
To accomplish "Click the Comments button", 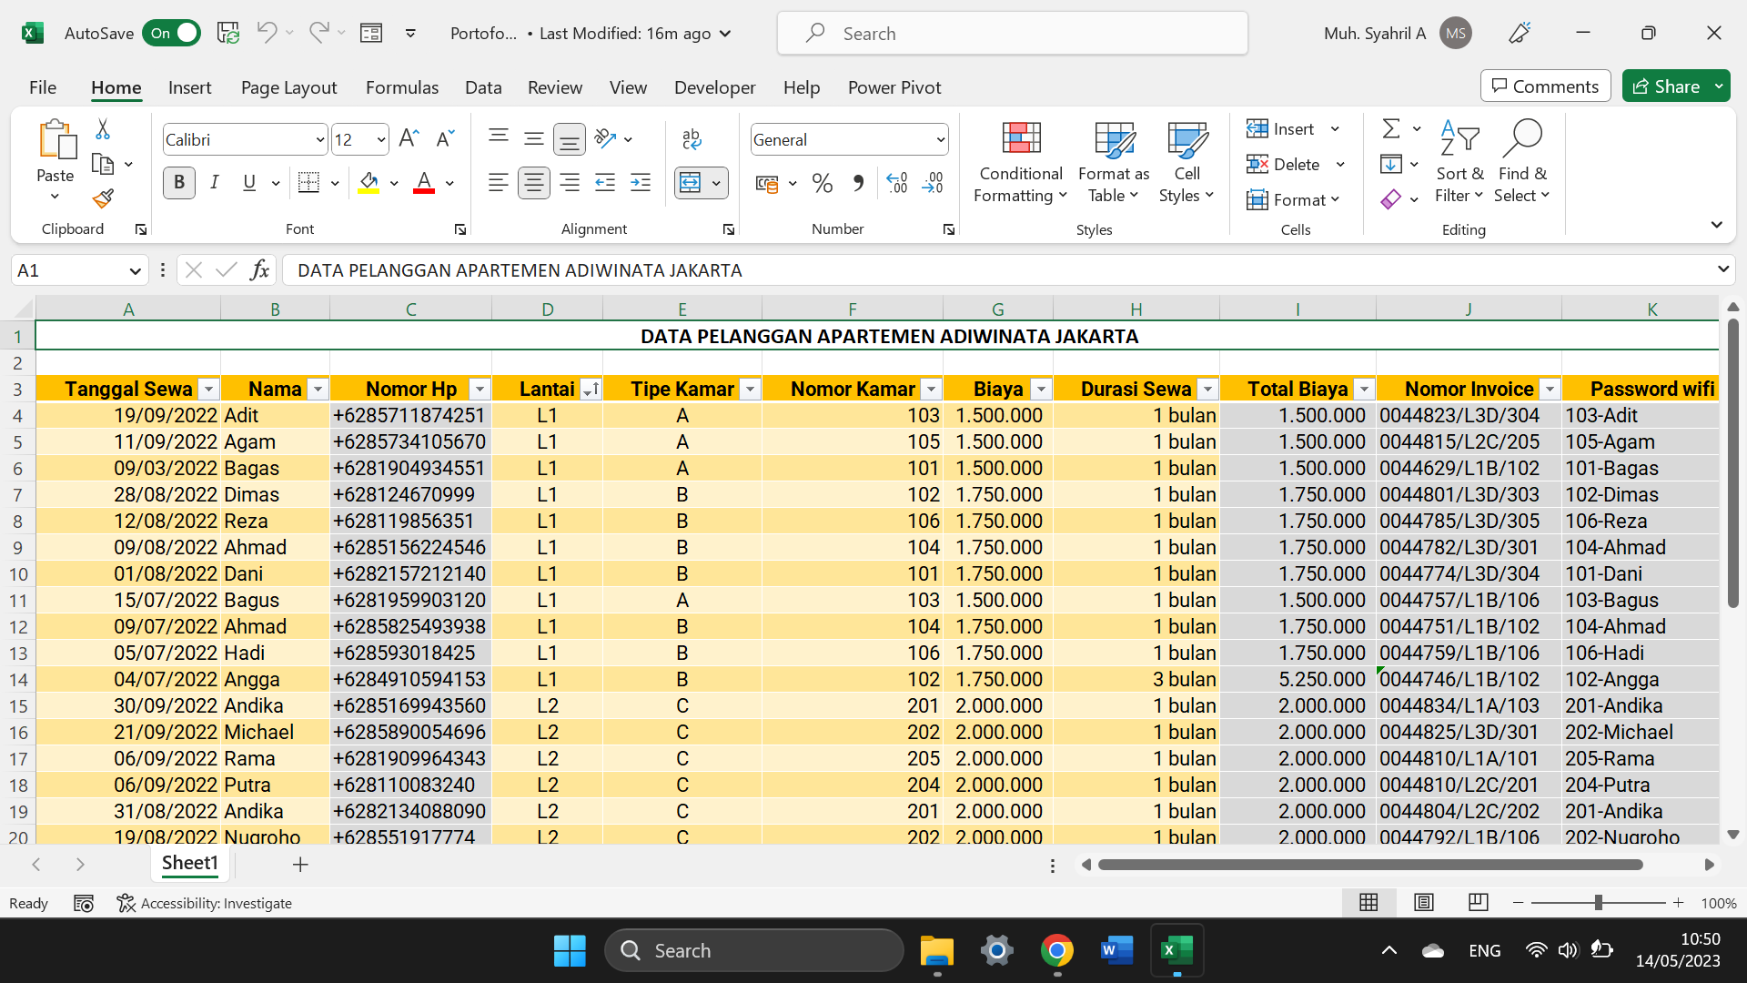I will click(x=1545, y=86).
